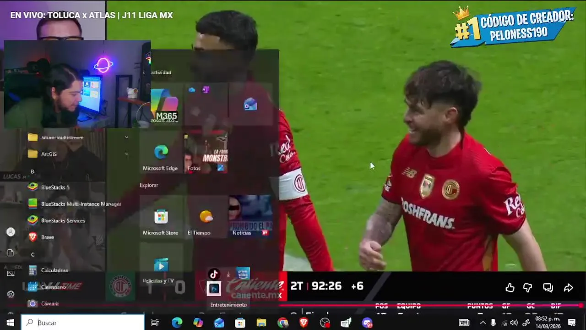Open Task View from the taskbar

(155, 323)
